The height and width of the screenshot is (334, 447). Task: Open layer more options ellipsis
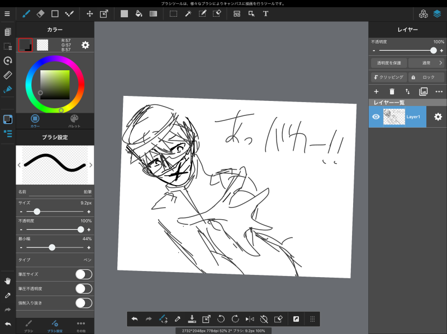click(x=439, y=91)
